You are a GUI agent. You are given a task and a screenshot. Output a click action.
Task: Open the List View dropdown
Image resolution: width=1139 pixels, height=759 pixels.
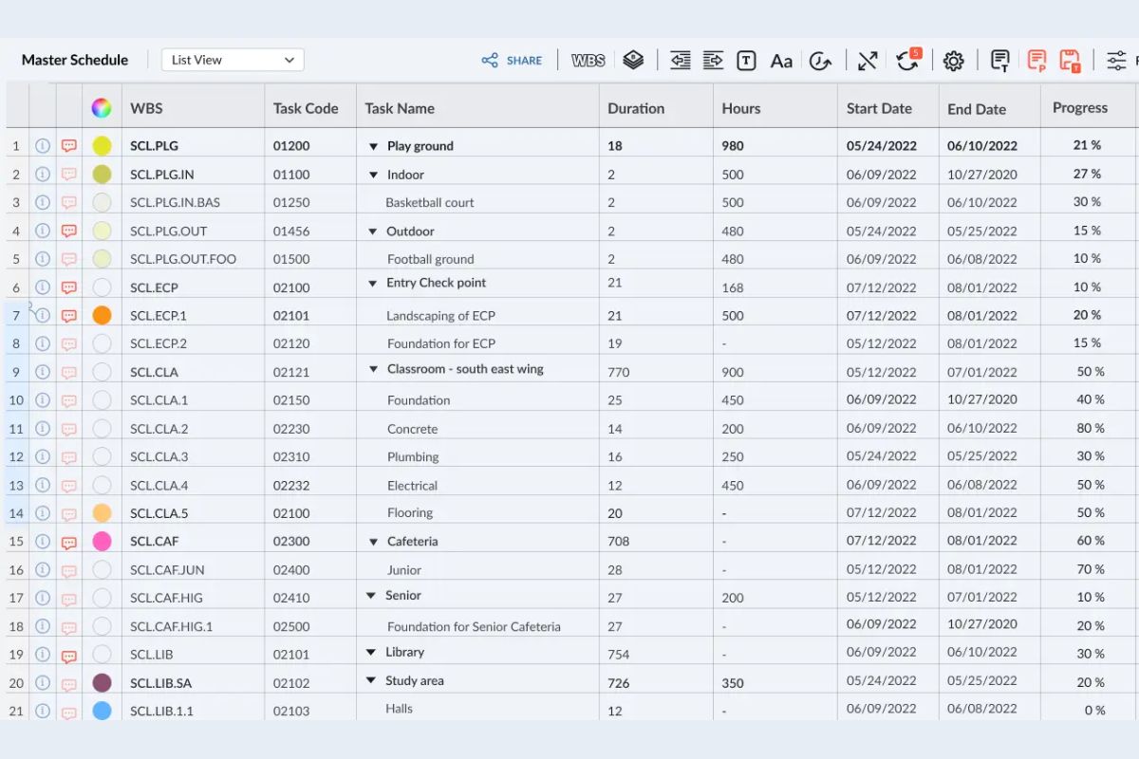(x=232, y=59)
